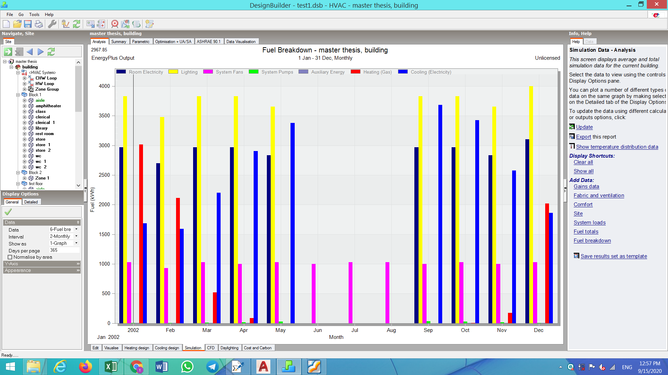Open the DesignBuilder app on the taskbar
This screenshot has height=375, width=668.
pos(288,367)
